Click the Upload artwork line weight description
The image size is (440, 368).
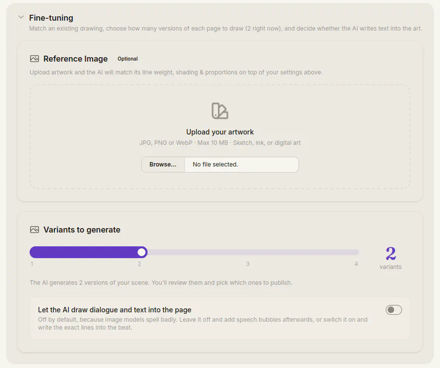[176, 72]
